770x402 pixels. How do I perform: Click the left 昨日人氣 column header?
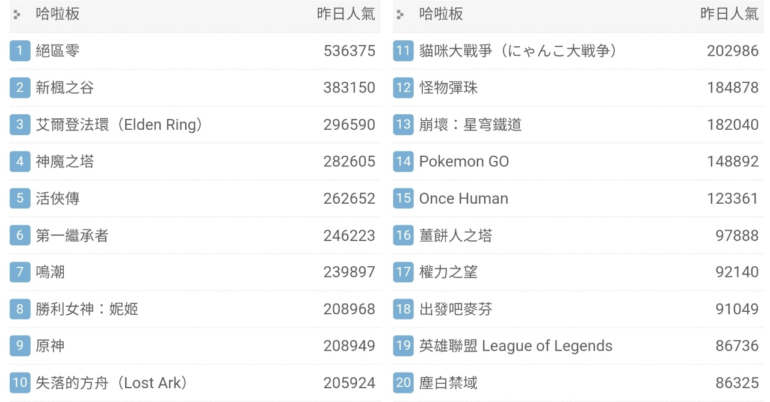(346, 14)
